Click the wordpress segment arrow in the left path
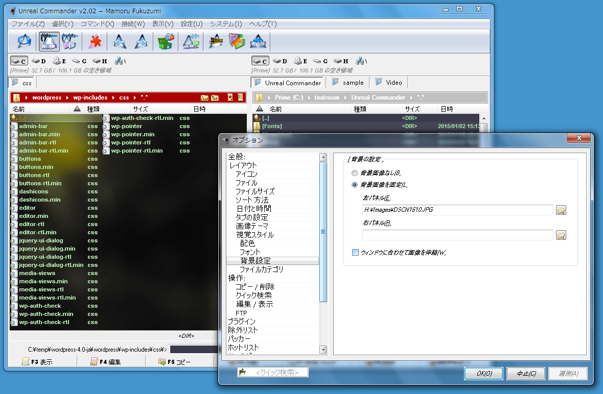This screenshot has width=603, height=394. tap(26, 97)
